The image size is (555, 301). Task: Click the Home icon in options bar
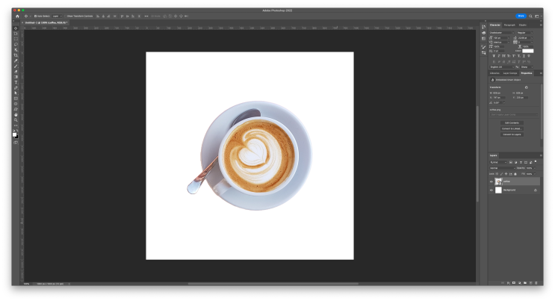[17, 16]
